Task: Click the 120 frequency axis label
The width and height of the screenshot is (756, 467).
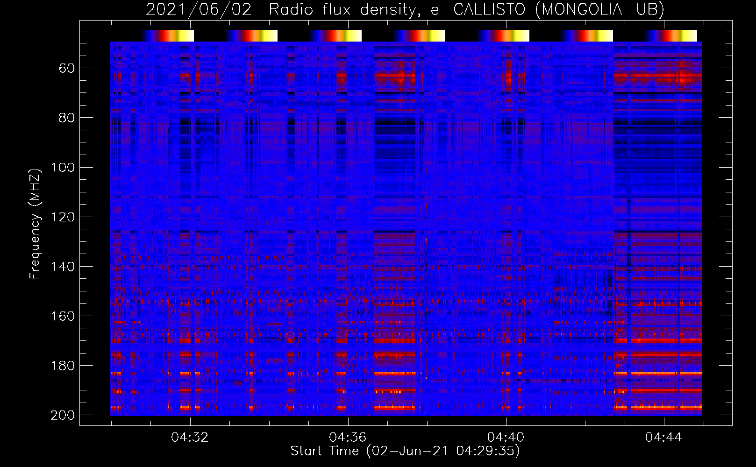Action: pos(63,217)
